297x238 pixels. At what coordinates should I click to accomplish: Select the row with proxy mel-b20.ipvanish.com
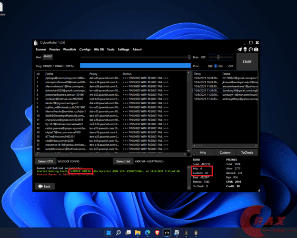[x=111, y=99]
